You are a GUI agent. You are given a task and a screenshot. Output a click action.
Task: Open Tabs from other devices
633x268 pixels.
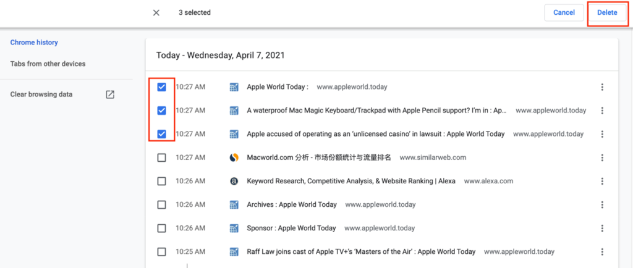point(48,64)
